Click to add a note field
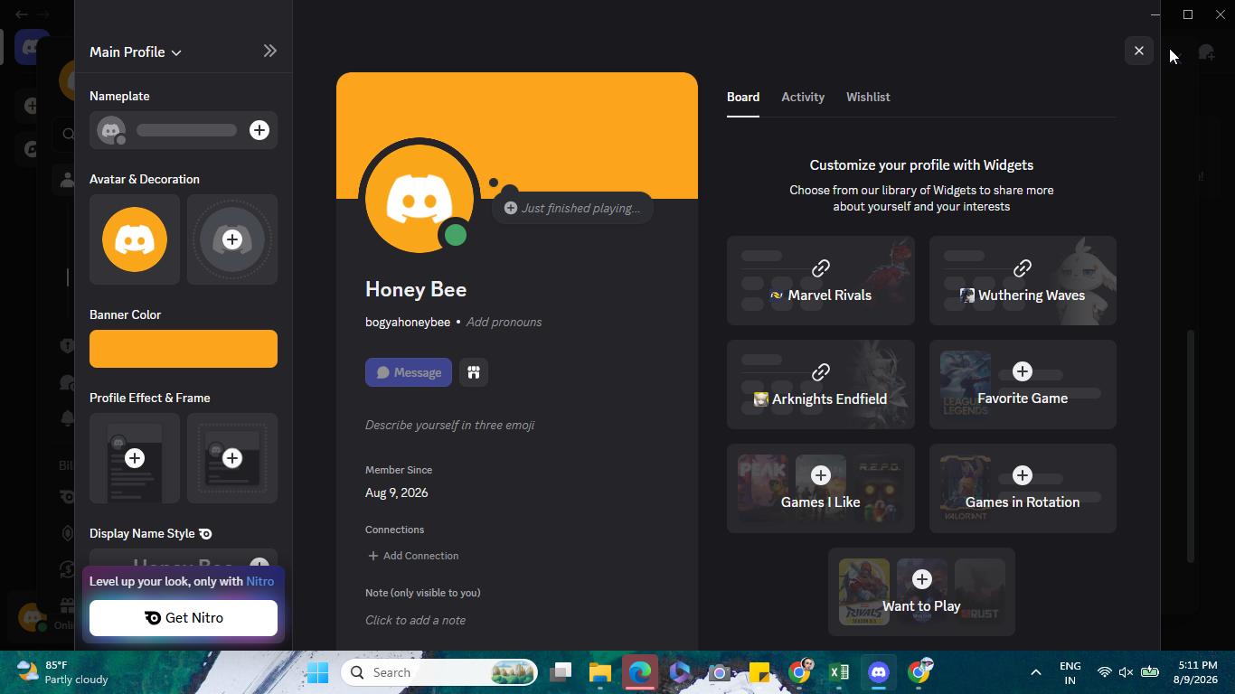Screen dimensions: 1235x694 [415, 620]
